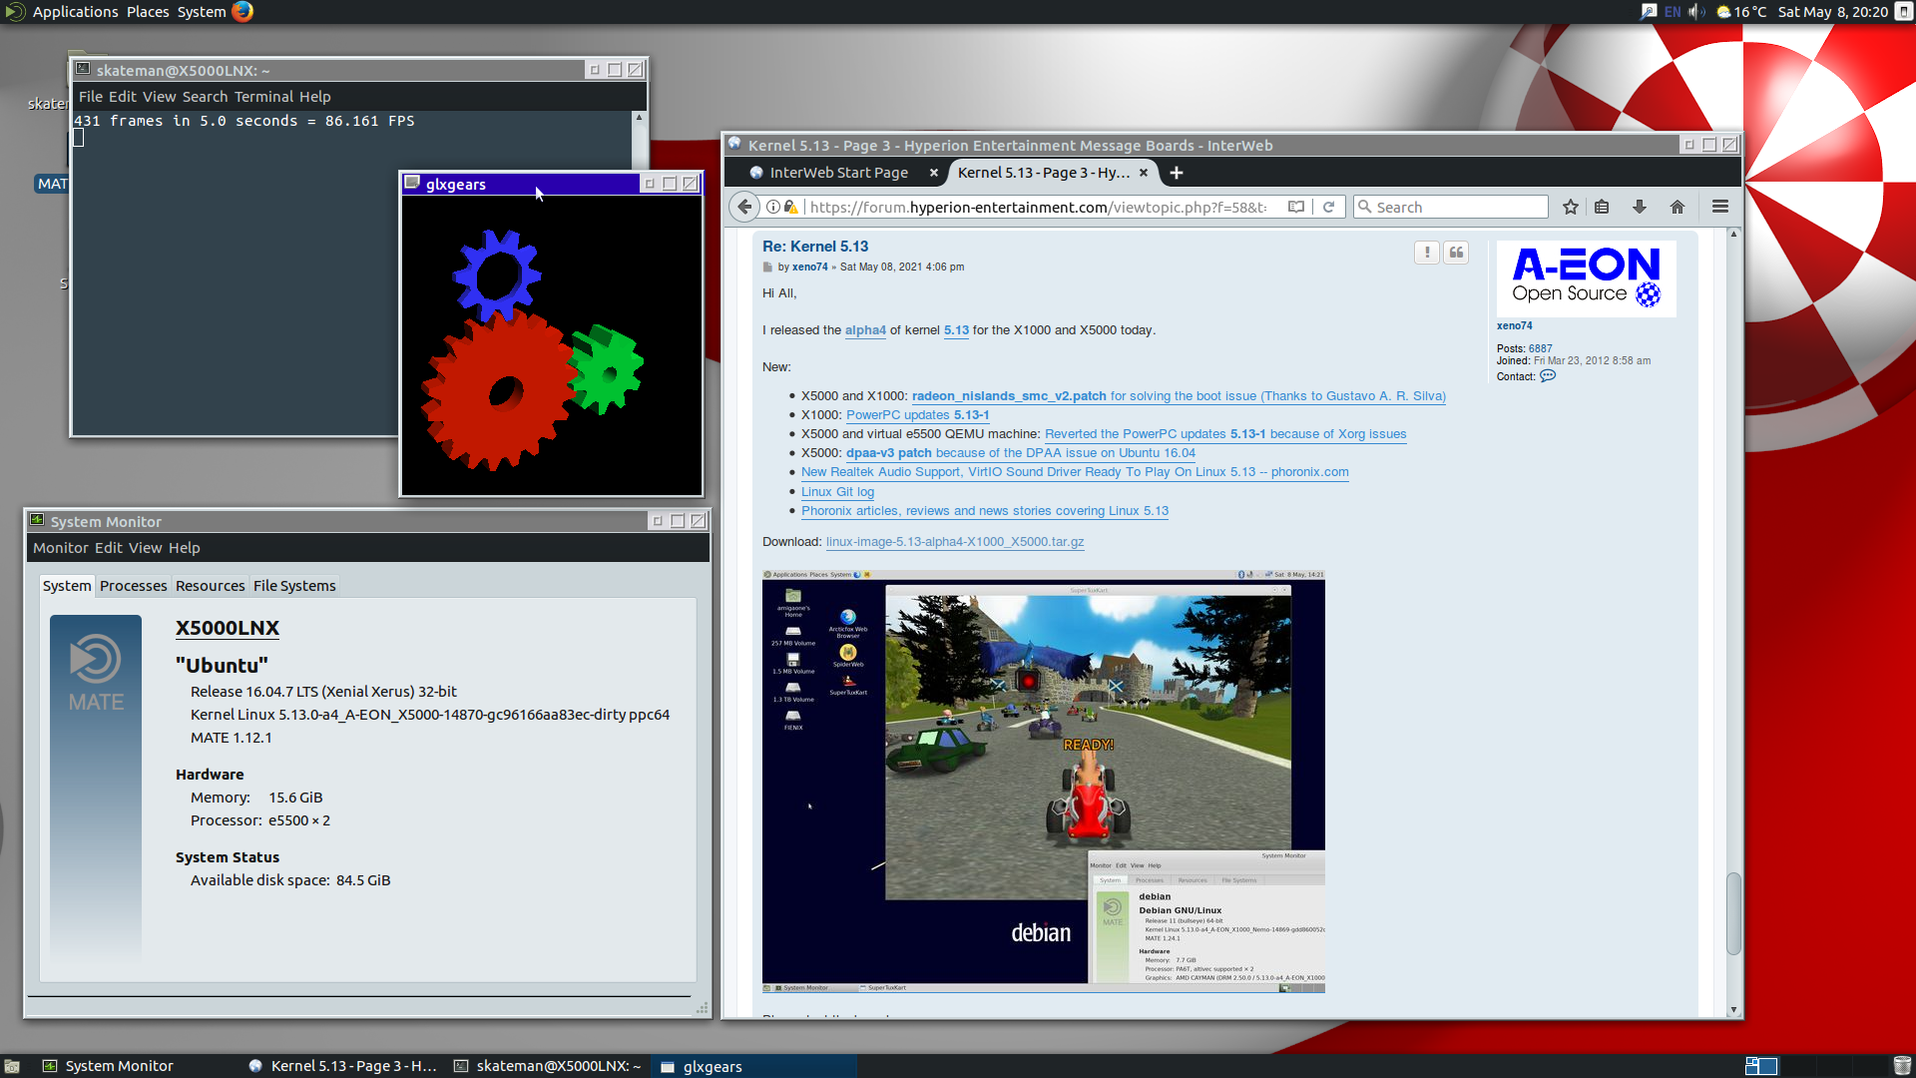Viewport: 1916px width, 1078px height.
Task: Report this post with exclamation icon
Action: click(1427, 253)
